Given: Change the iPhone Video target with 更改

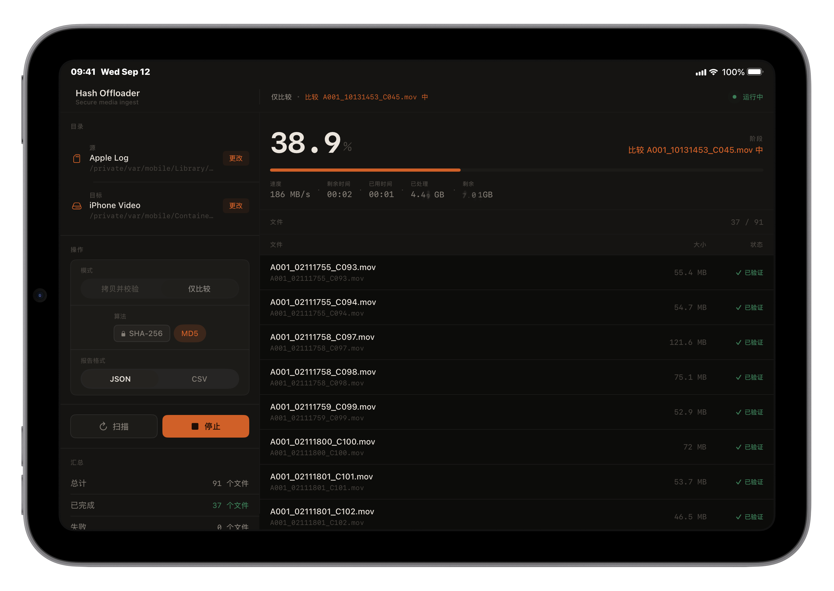Looking at the screenshot, I should coord(236,206).
